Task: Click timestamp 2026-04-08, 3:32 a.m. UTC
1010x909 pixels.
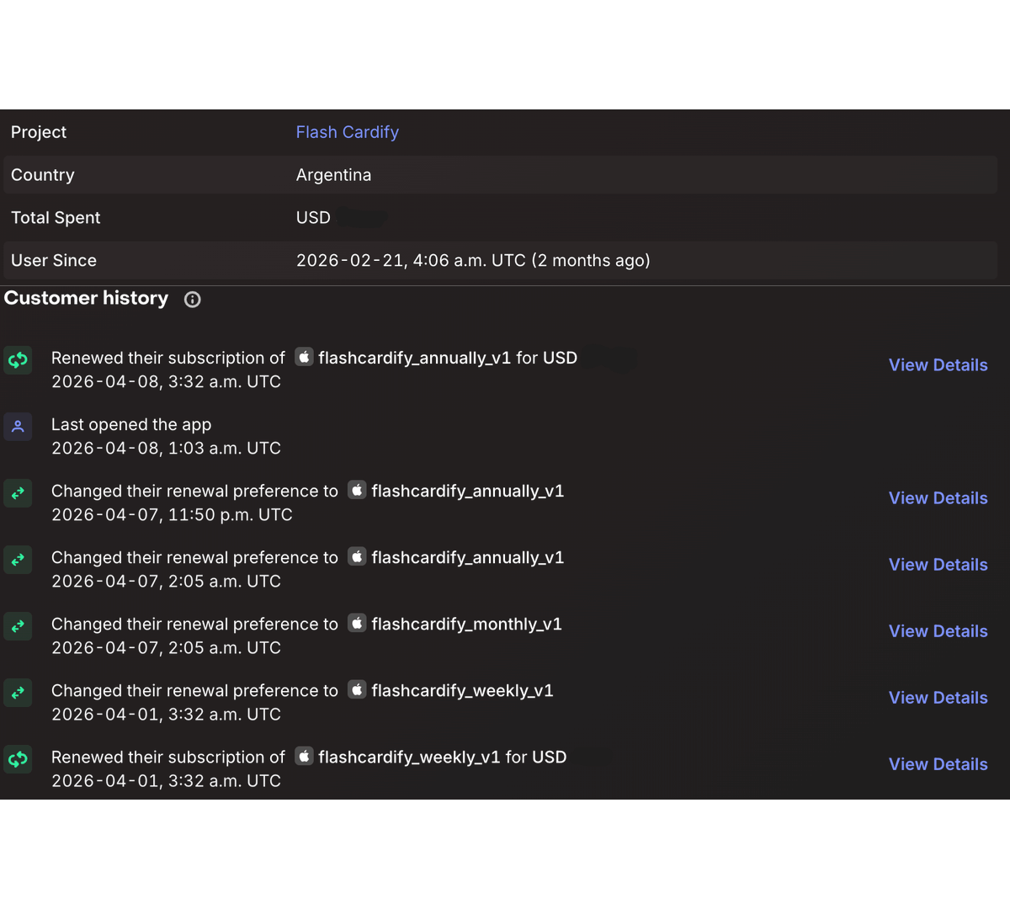Action: click(x=166, y=382)
